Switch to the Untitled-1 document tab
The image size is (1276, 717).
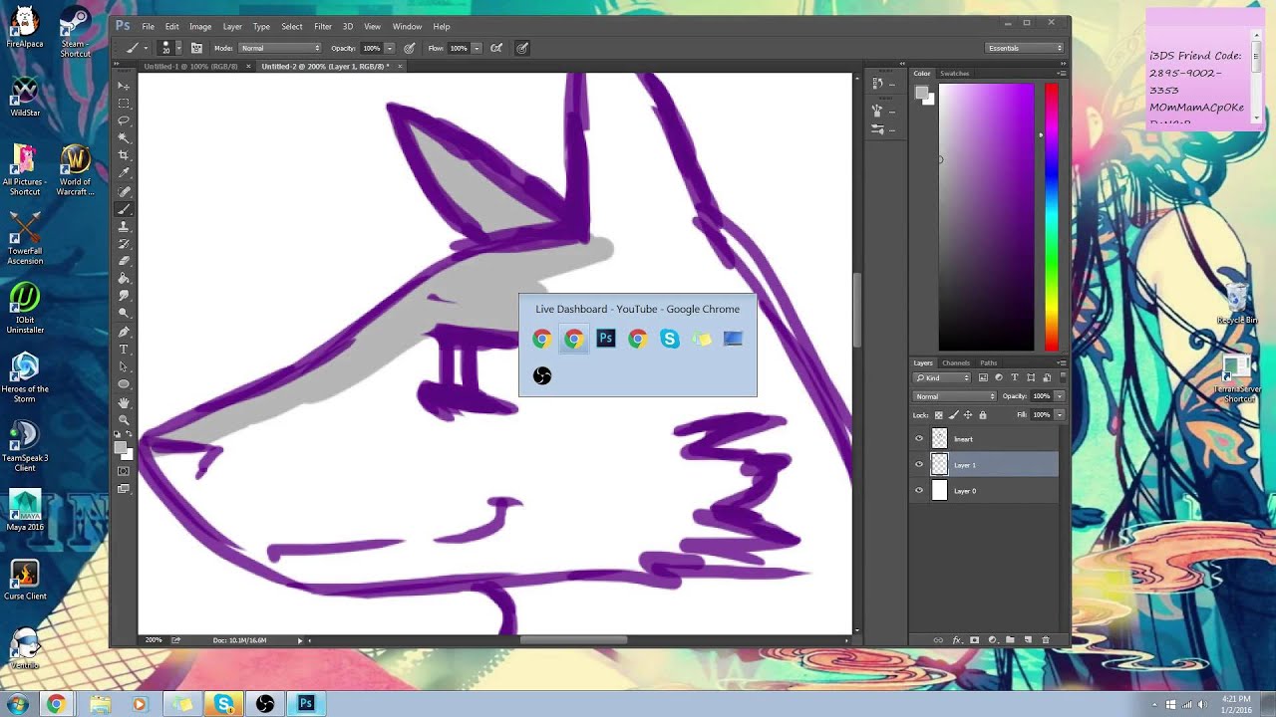[190, 67]
